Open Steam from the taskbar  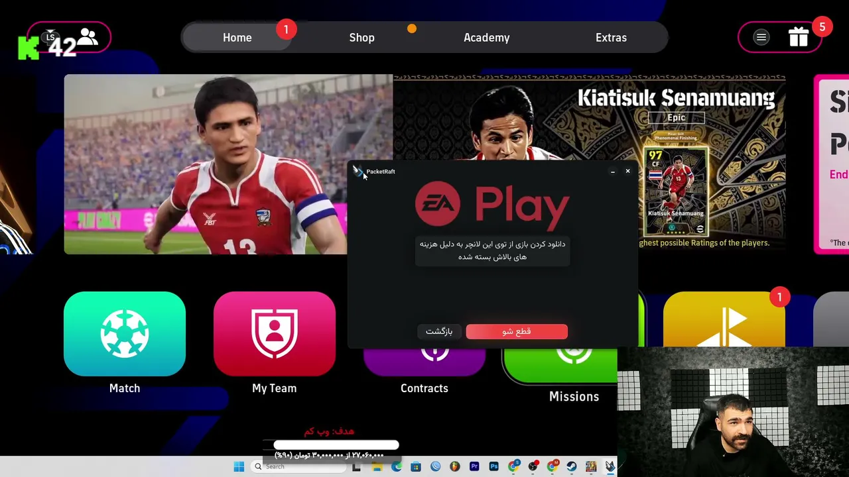(x=572, y=467)
